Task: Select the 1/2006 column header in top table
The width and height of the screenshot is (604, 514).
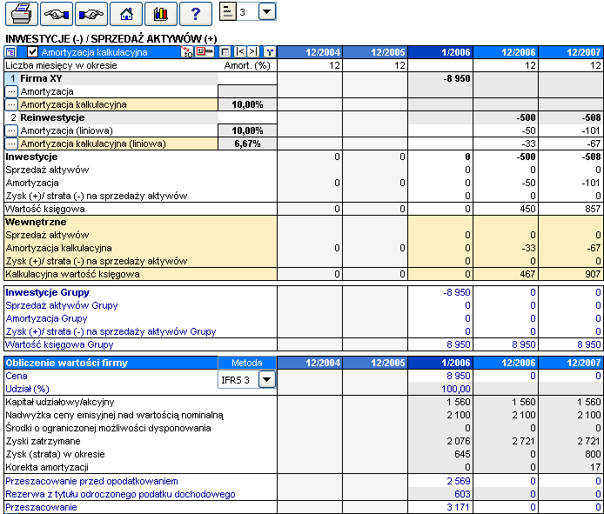Action: (440, 52)
